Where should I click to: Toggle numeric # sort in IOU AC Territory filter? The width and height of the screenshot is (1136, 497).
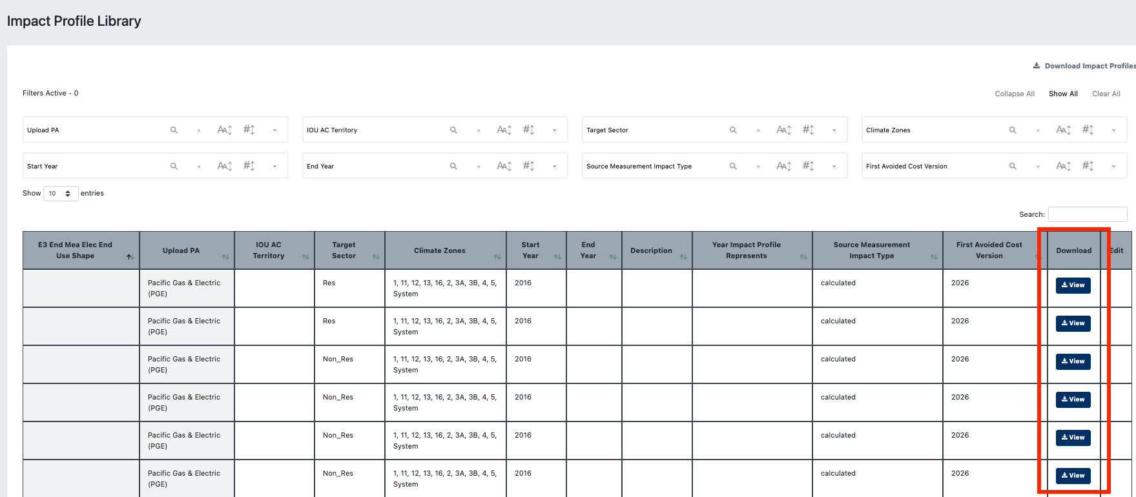528,130
